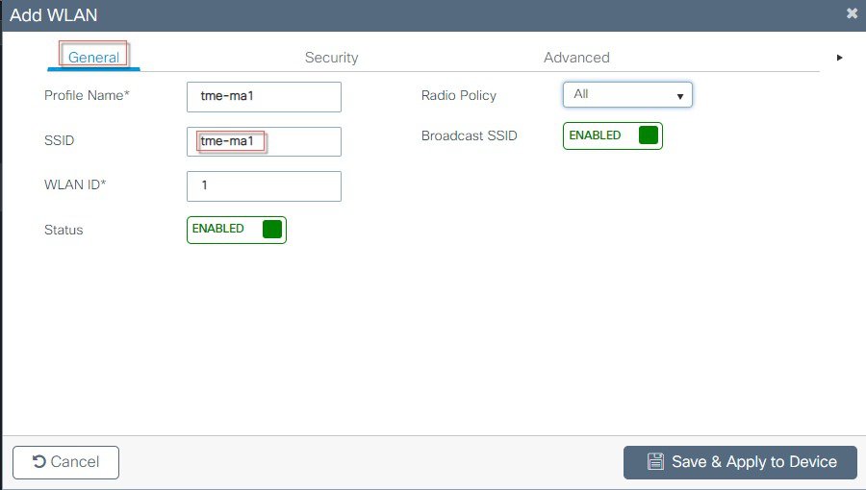Screen dimensions: 866x490
Task: Click the WLAN ID* label
Action: (x=75, y=184)
